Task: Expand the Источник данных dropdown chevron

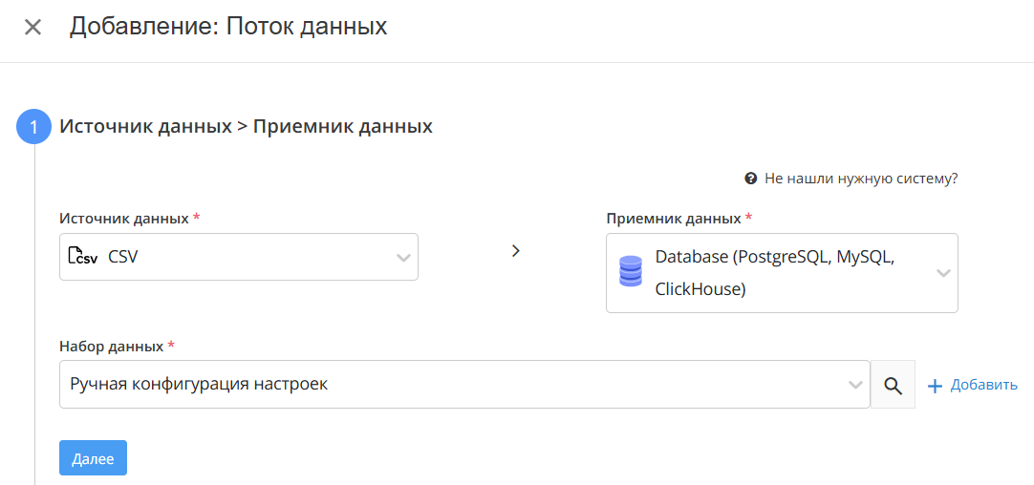Action: [x=403, y=257]
